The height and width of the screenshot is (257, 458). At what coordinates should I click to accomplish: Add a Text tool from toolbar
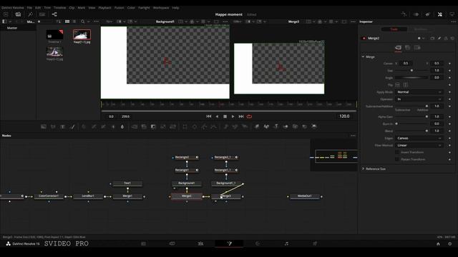[x=62, y=126]
